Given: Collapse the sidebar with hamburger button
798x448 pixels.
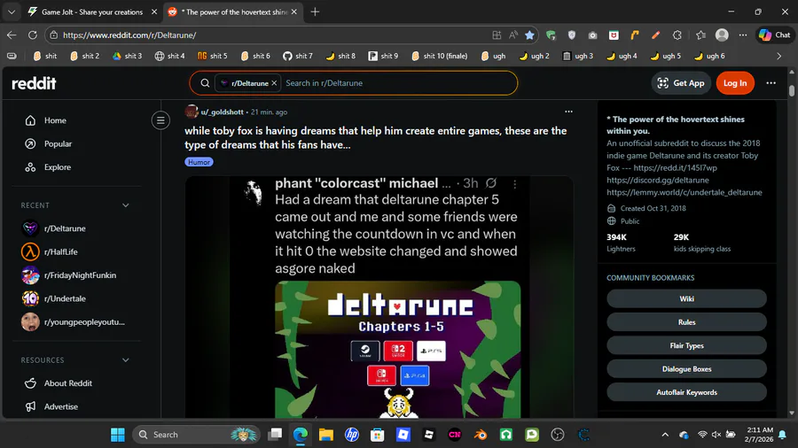Looking at the screenshot, I should coord(160,120).
